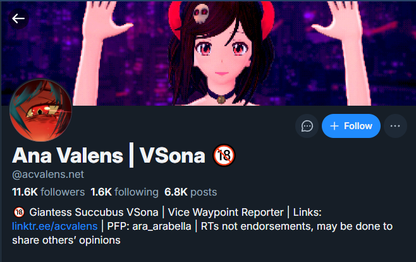416x262 pixels.
Task: View the anime character banner image
Action: 208,53
